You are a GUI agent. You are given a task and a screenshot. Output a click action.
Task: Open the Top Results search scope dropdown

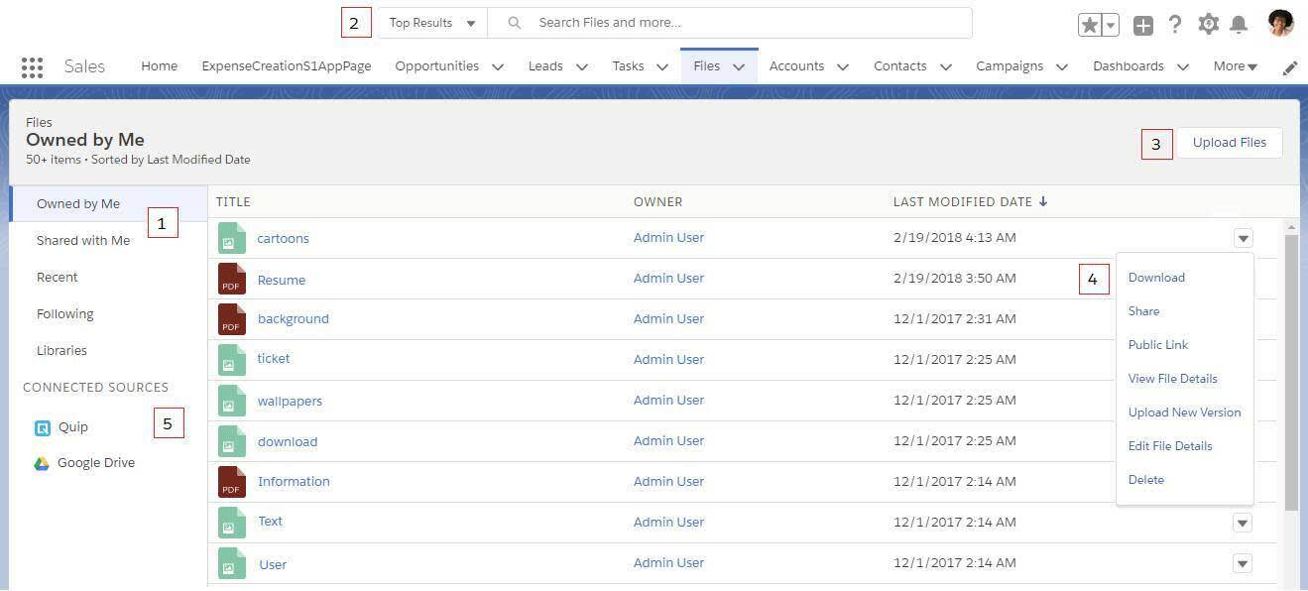click(x=431, y=23)
